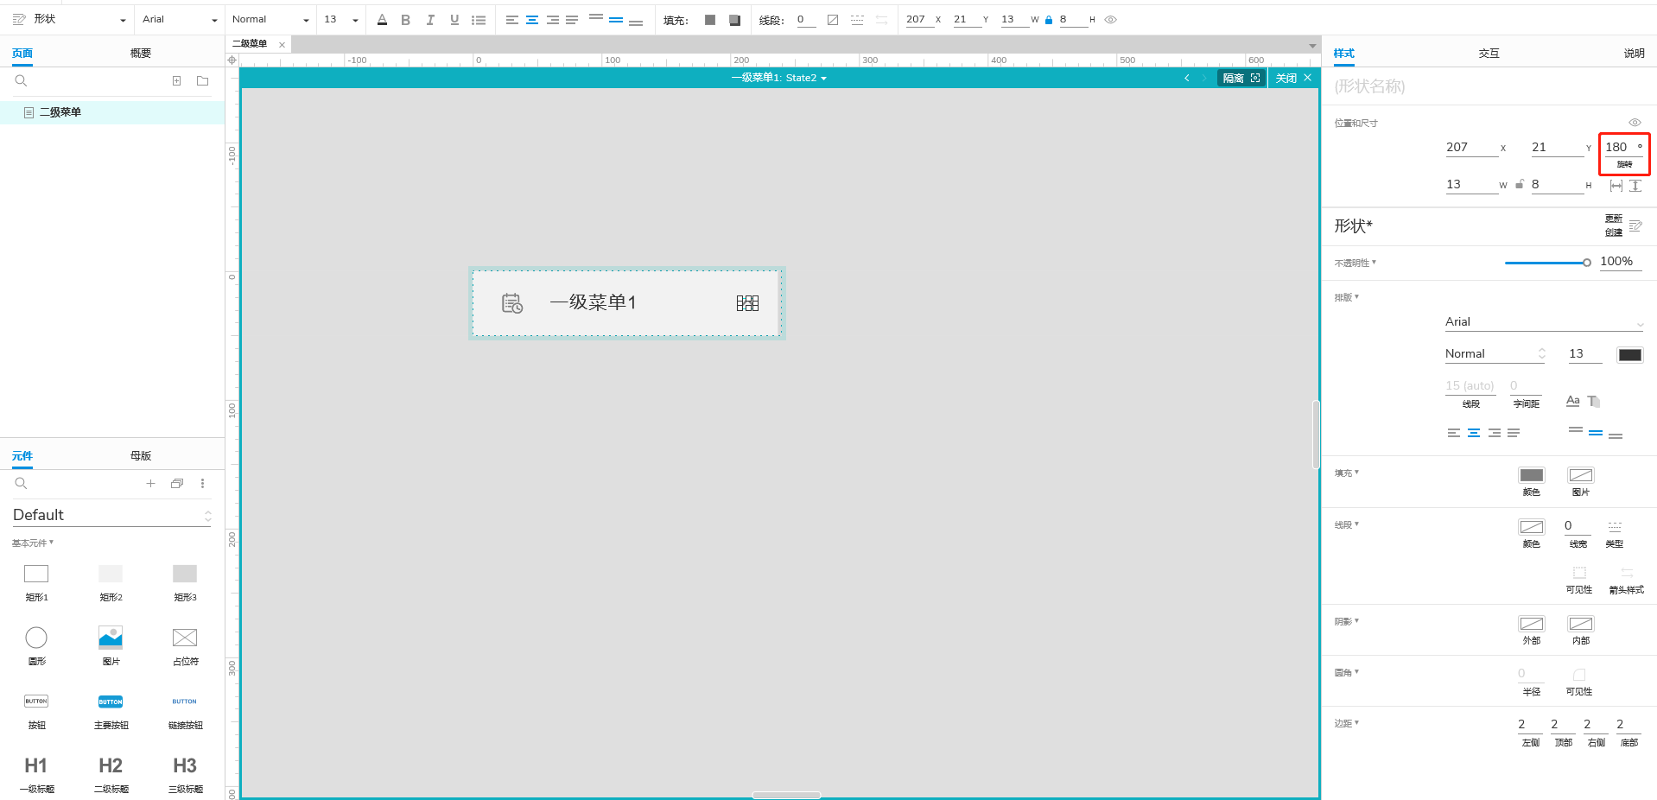
Task: Toggle underline formatting in top toolbar
Action: tap(454, 19)
